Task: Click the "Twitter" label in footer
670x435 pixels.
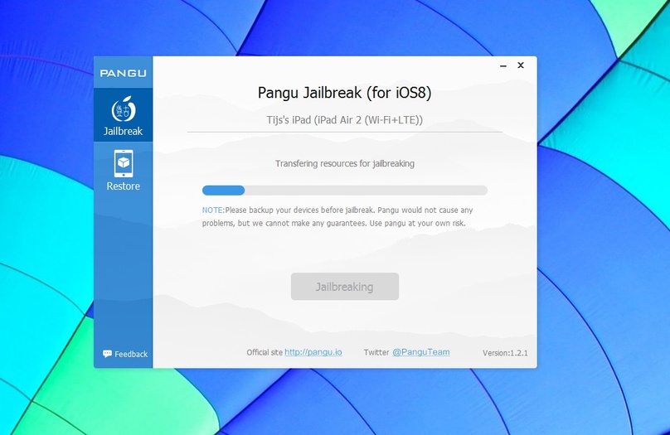Action: click(376, 352)
